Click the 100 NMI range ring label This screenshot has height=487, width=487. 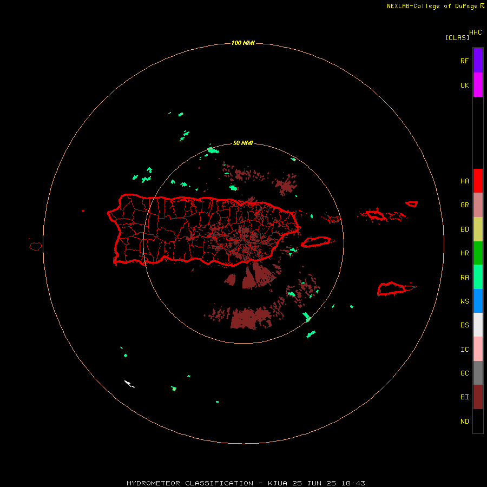(243, 43)
